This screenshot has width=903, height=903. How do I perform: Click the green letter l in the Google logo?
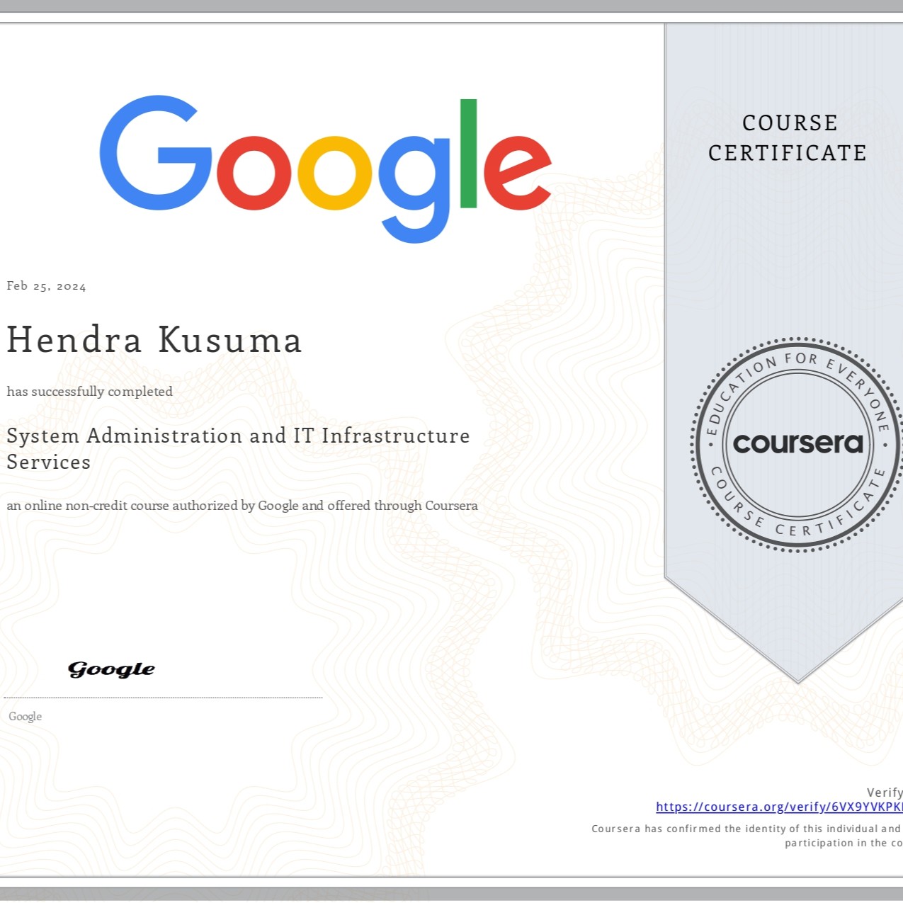[x=468, y=154]
